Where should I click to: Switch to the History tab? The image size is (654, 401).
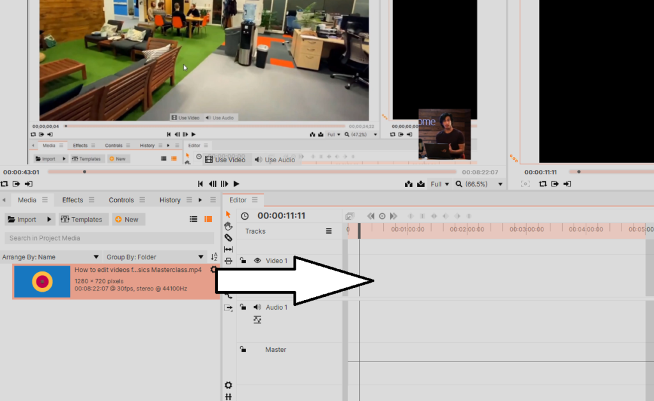pyautogui.click(x=170, y=200)
